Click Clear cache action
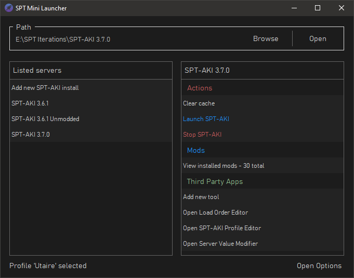 tap(263, 103)
